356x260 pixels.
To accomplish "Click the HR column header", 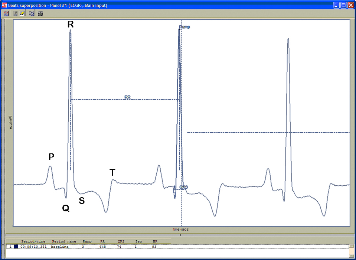I will 155,241.
